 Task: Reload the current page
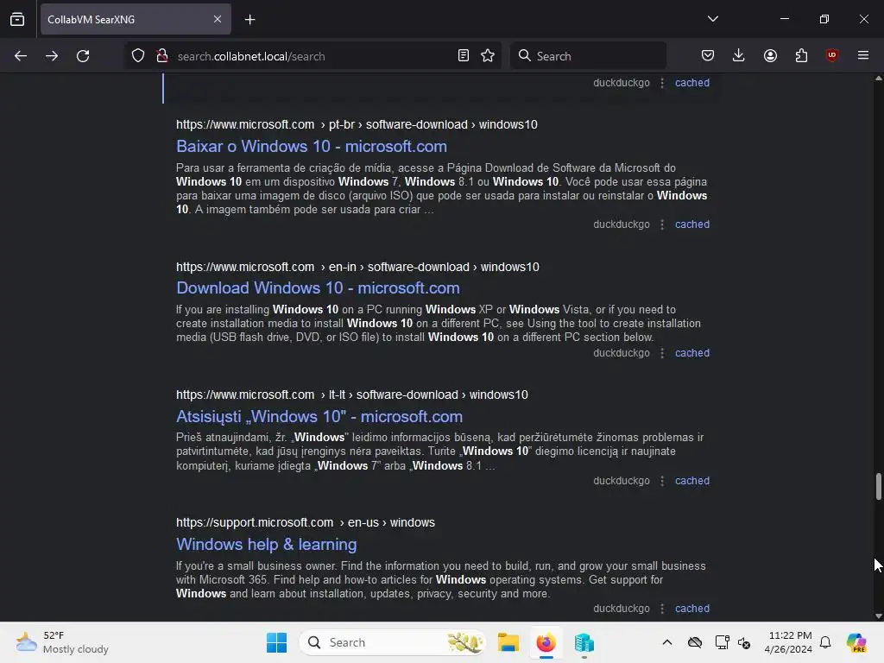click(83, 56)
